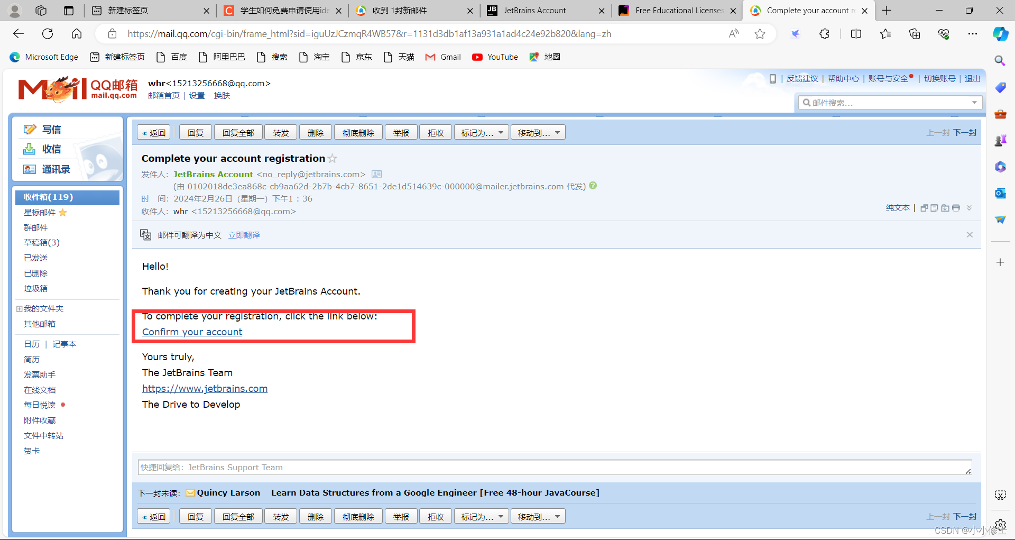Click top 返回 button
The width and height of the screenshot is (1015, 540).
click(x=154, y=133)
